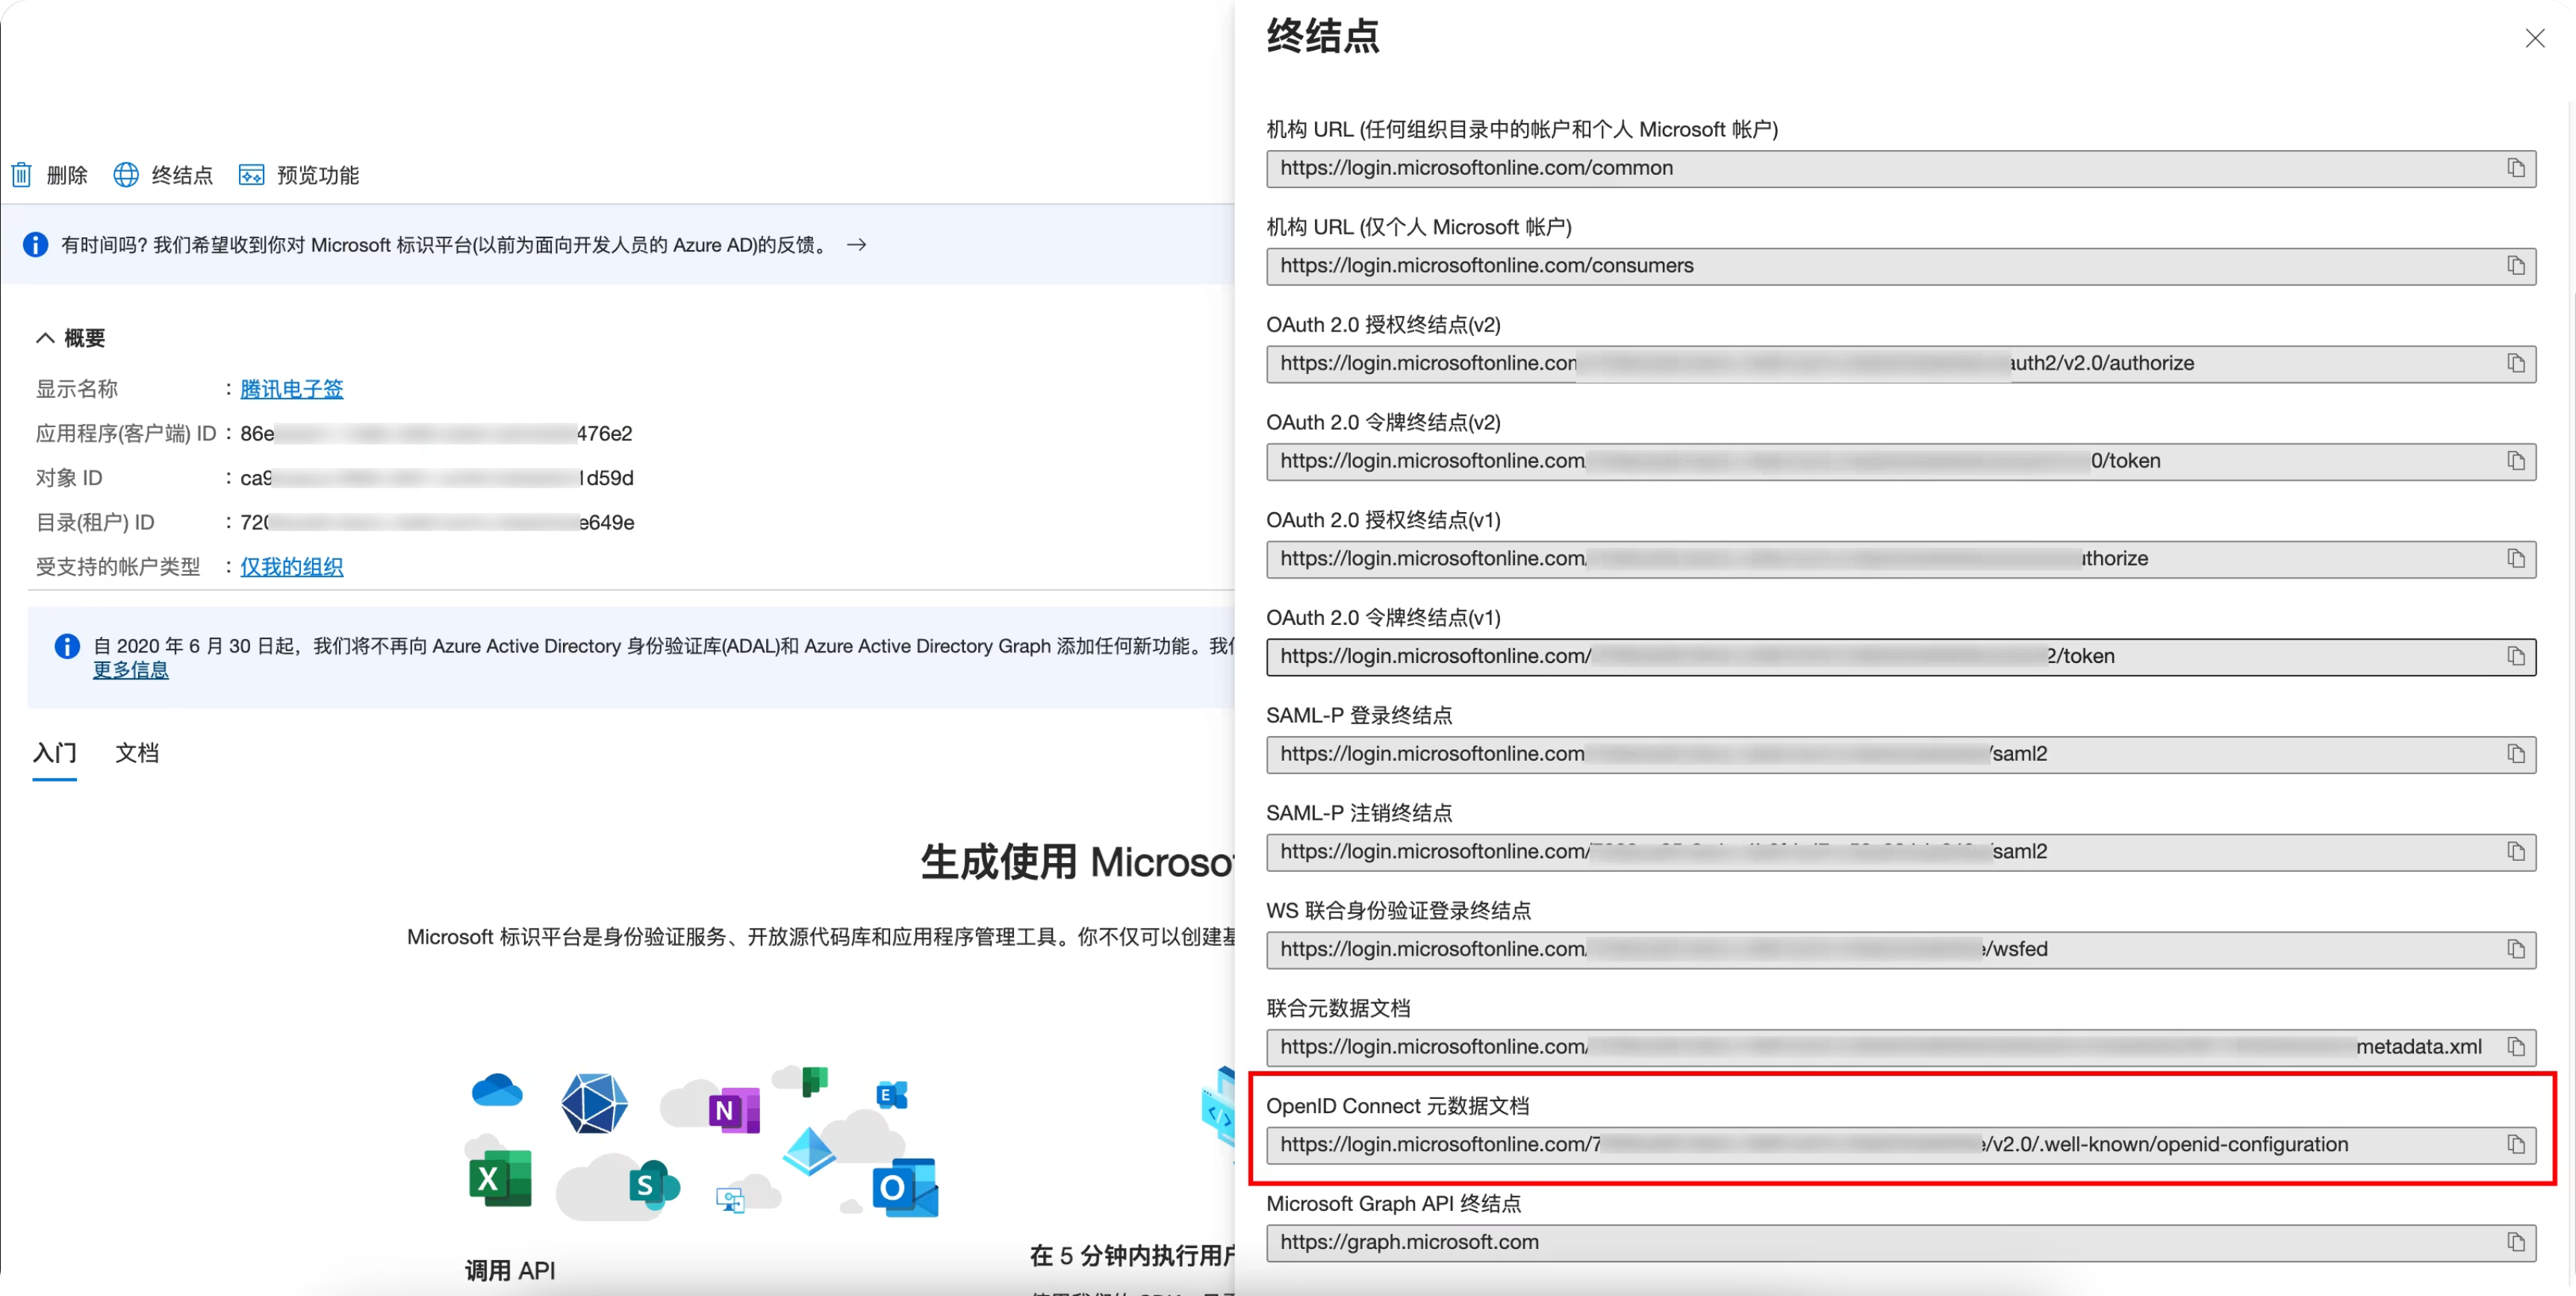Viewport: 2576px width, 1296px height.
Task: Switch to the 文档 tab
Action: click(x=138, y=752)
